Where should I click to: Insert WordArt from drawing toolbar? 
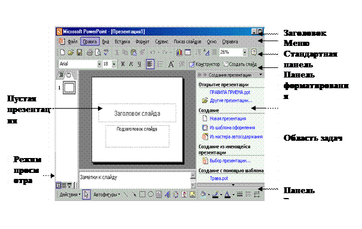167,194
